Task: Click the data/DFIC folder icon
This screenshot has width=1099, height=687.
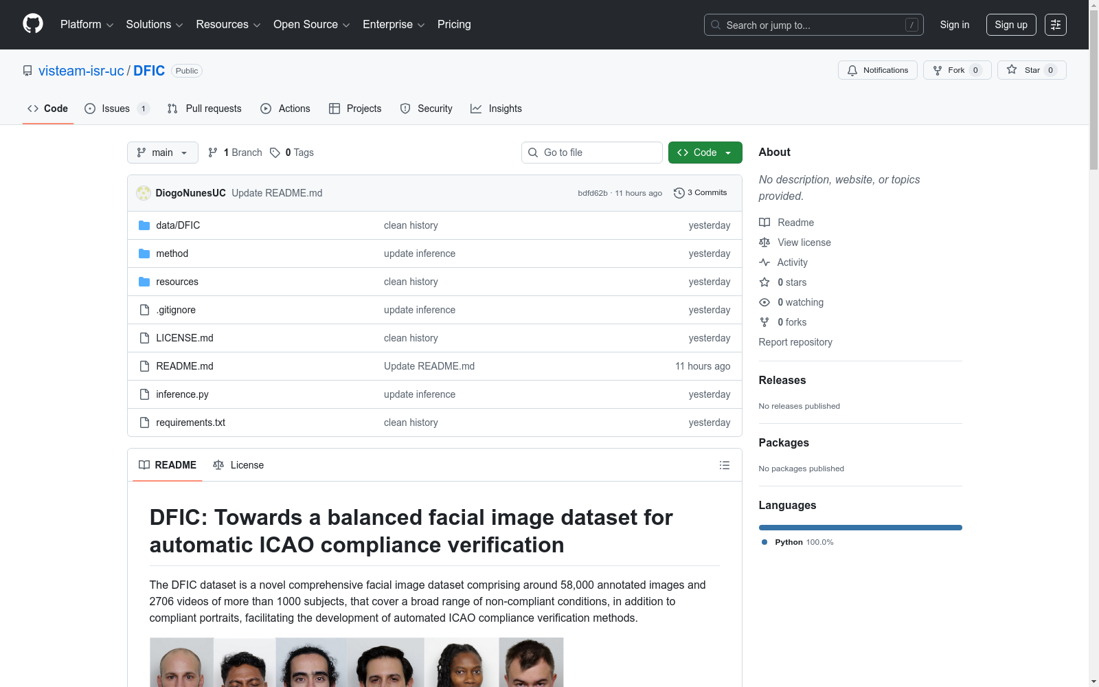Action: coord(144,225)
